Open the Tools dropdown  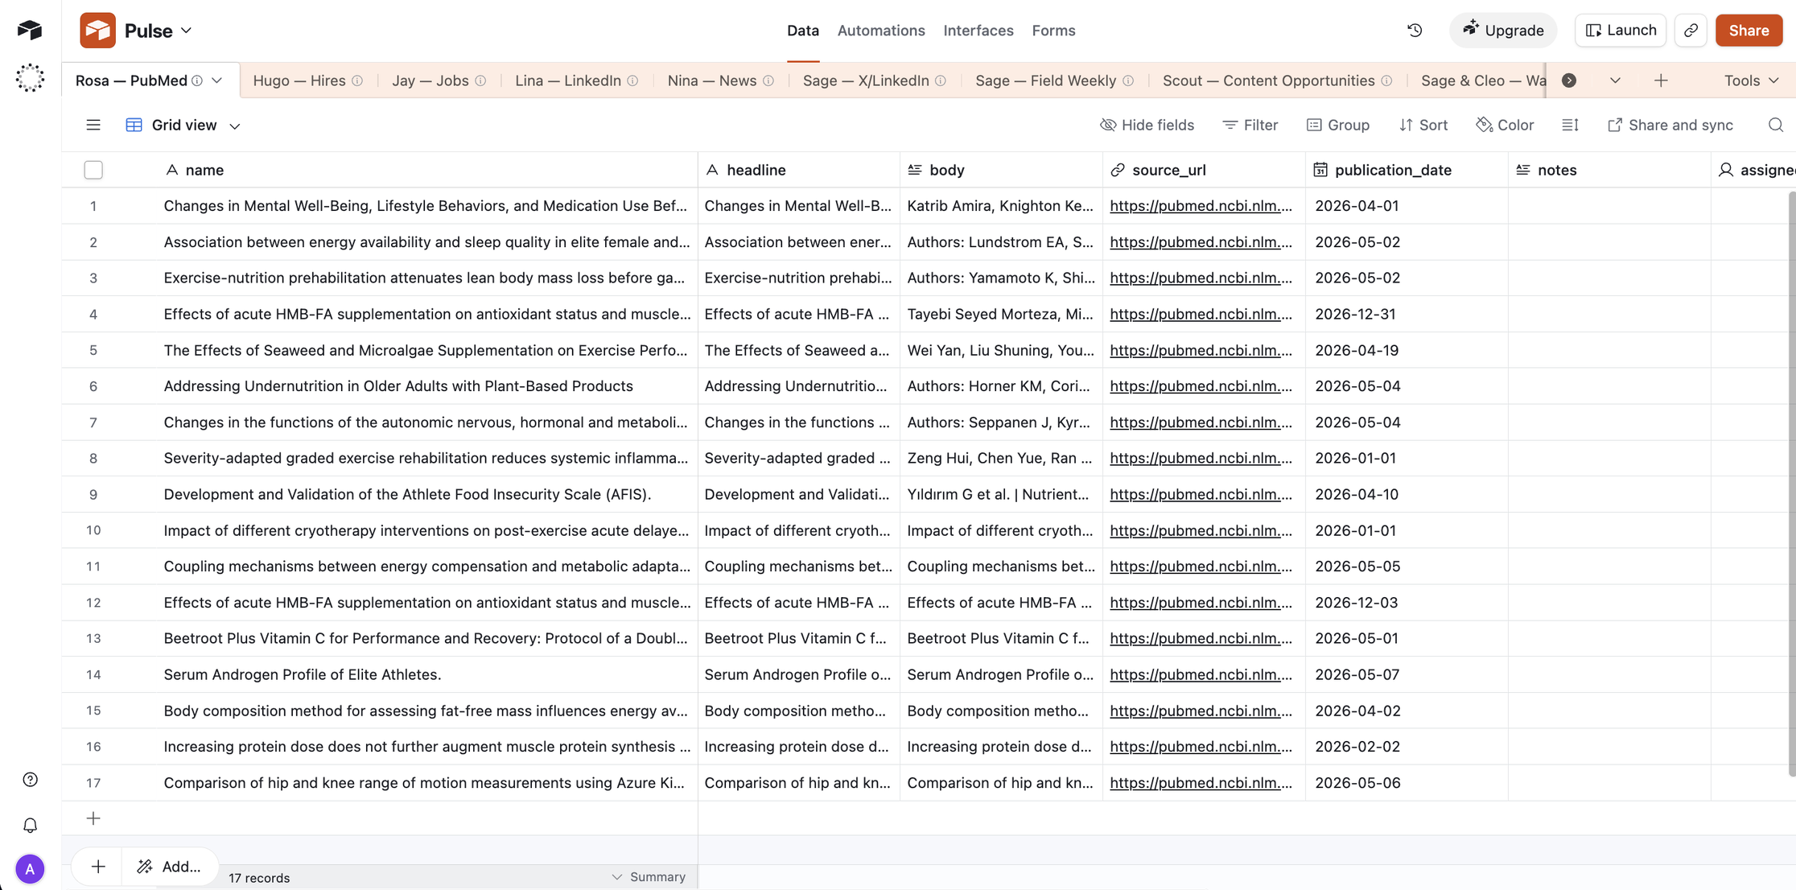(1751, 80)
